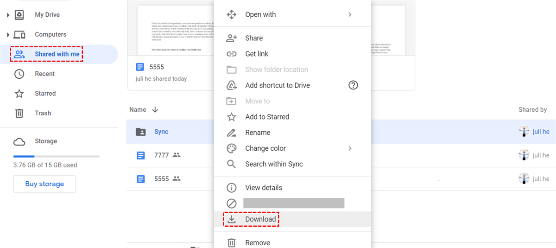Select Get link in the context menu

(x=257, y=54)
